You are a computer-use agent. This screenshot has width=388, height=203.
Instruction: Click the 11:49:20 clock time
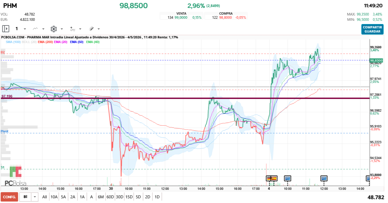coord(373,6)
